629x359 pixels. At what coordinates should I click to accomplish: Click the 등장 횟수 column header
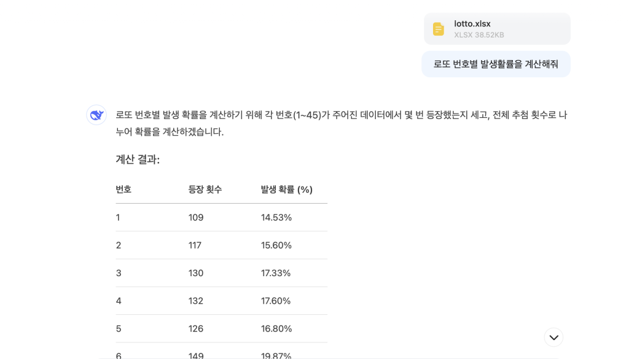click(x=205, y=190)
